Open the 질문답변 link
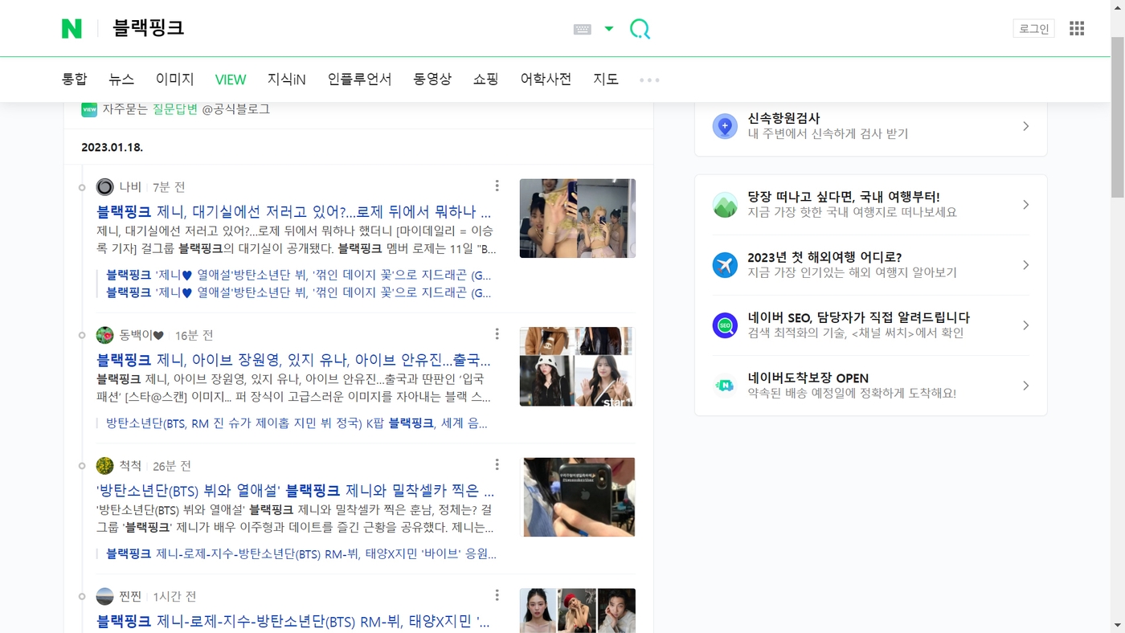The height and width of the screenshot is (633, 1125). [175, 108]
